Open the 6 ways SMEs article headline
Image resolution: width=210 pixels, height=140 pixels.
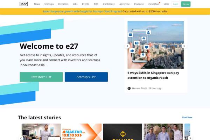coord(153,75)
